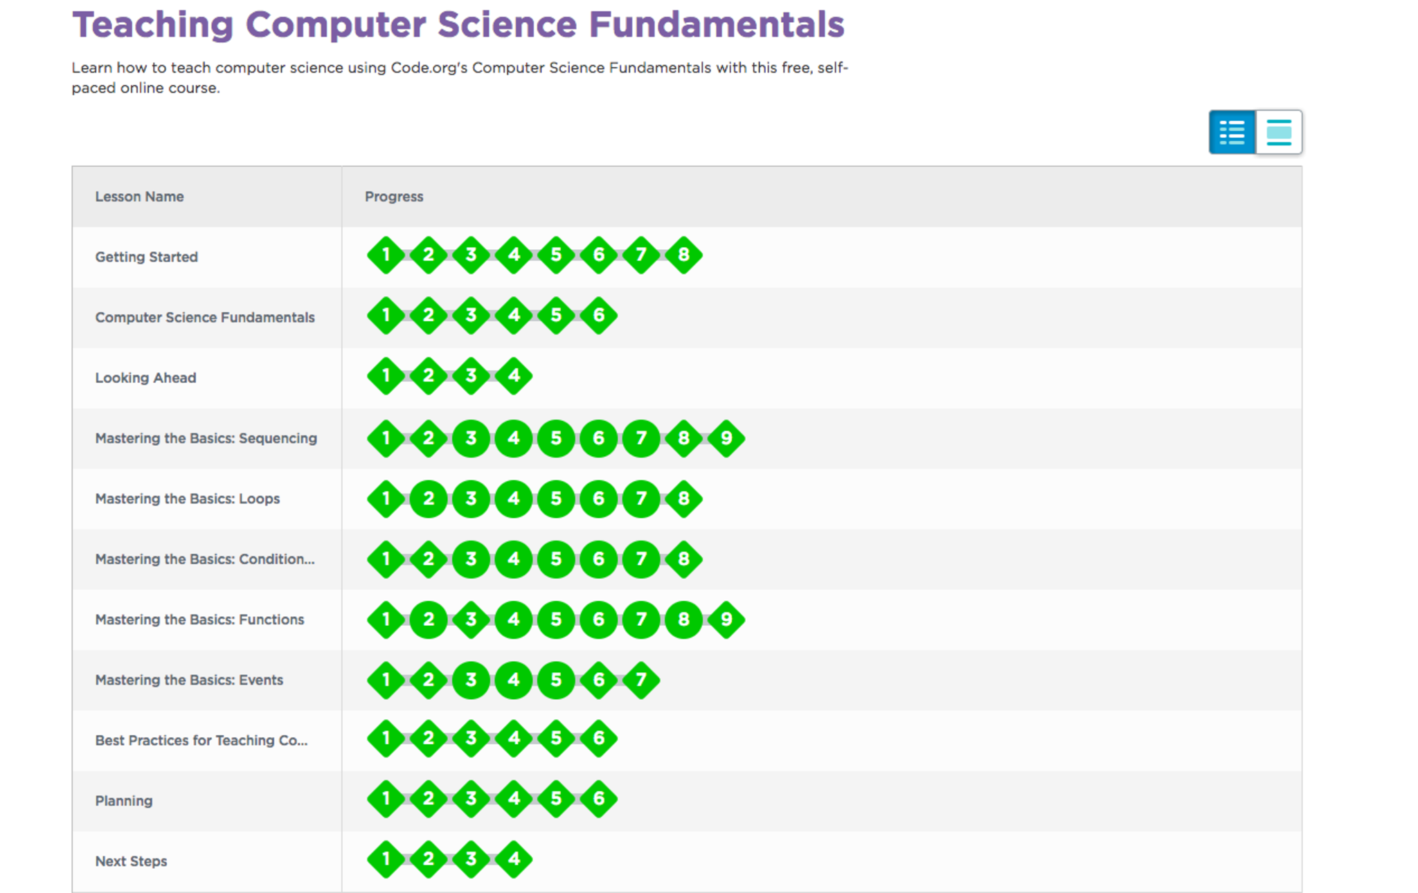The width and height of the screenshot is (1418, 893).
Task: Select the summary list view toggle
Action: (x=1232, y=132)
